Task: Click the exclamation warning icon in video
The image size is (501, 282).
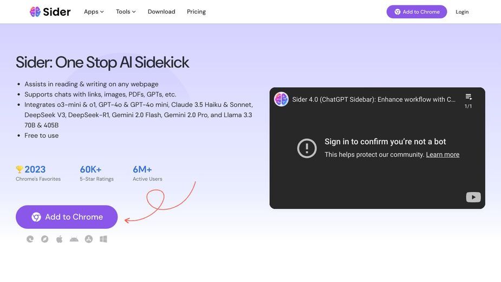Action: (x=307, y=148)
